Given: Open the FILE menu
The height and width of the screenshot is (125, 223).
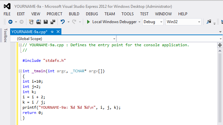Looking at the screenshot, I should coord(7,14).
